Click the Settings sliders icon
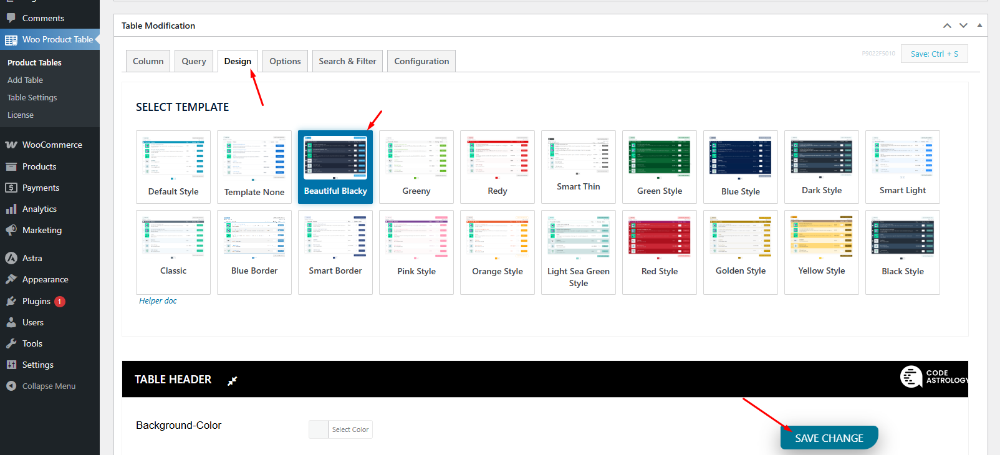 [11, 365]
